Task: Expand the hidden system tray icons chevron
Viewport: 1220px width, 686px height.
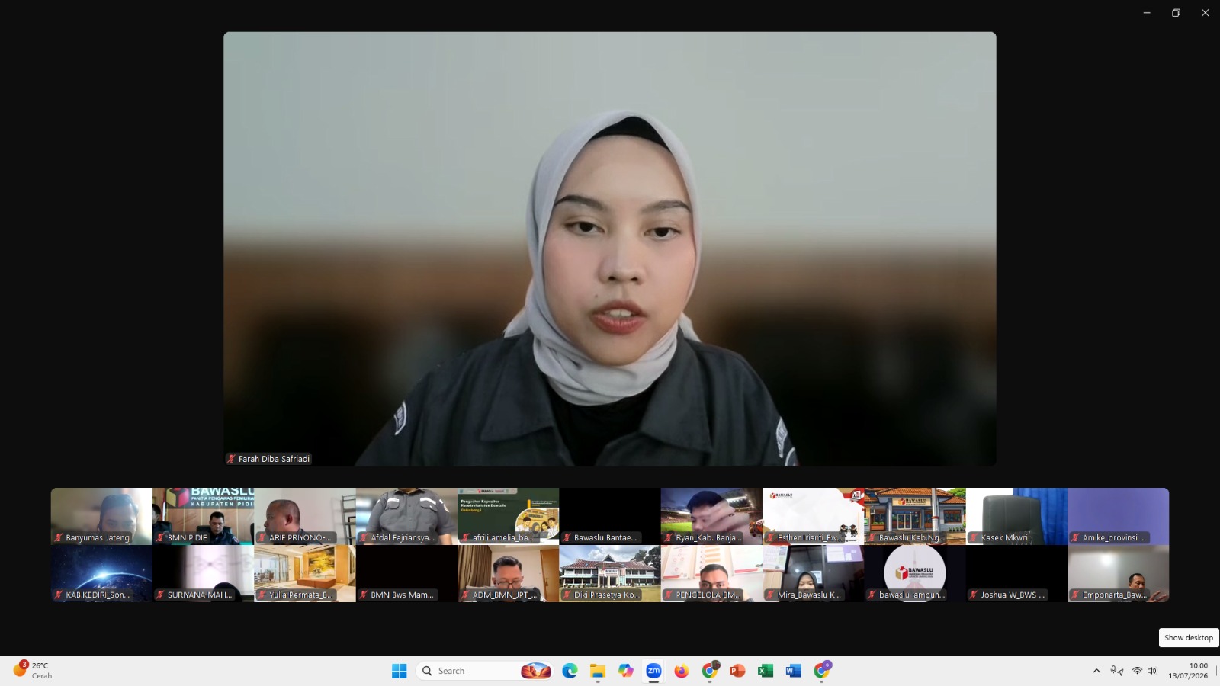Action: coord(1096,671)
